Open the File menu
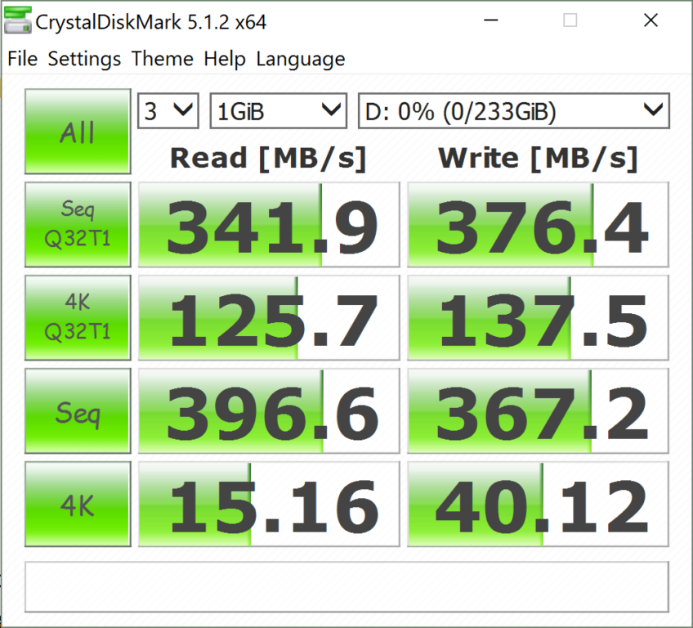The height and width of the screenshot is (628, 693). [x=23, y=59]
